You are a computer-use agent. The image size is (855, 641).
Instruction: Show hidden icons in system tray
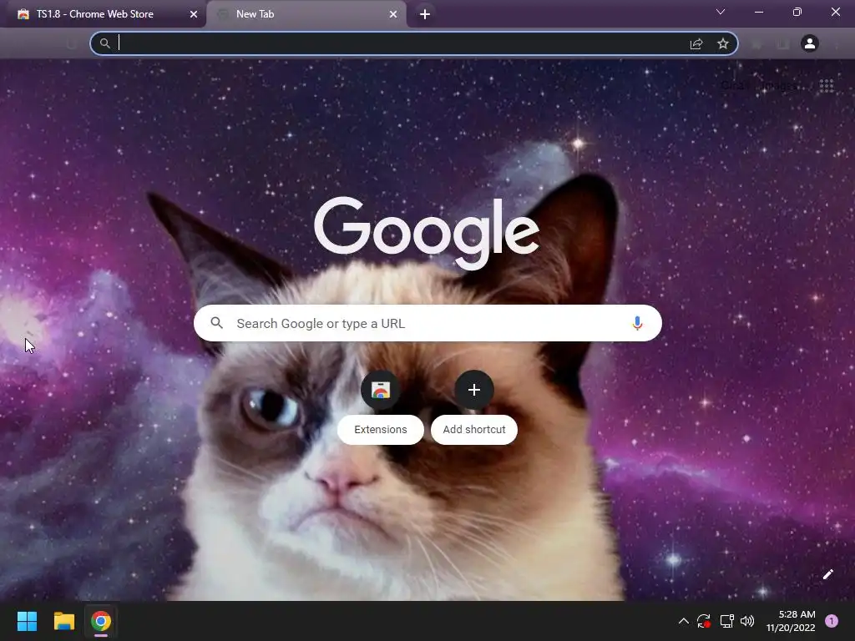[x=683, y=621]
